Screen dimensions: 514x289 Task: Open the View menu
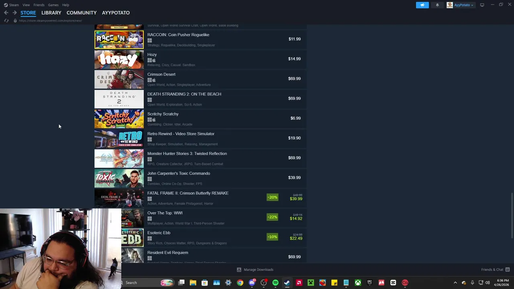(x=26, y=5)
